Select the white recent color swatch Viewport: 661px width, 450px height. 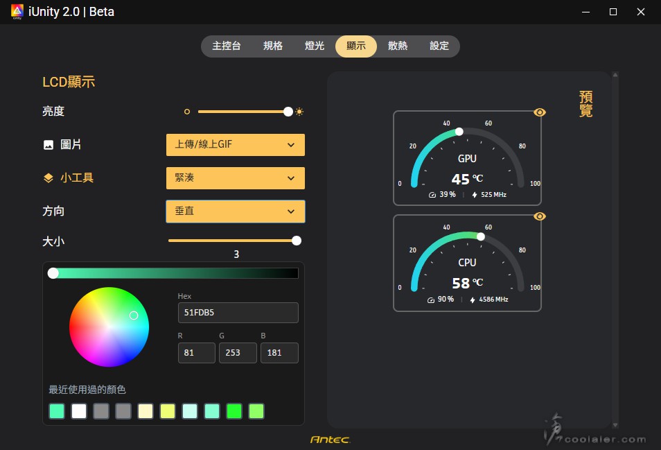coord(79,411)
